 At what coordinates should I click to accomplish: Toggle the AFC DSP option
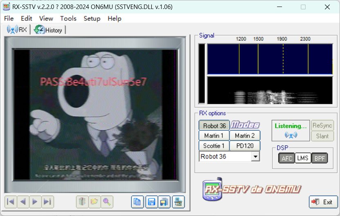286,158
